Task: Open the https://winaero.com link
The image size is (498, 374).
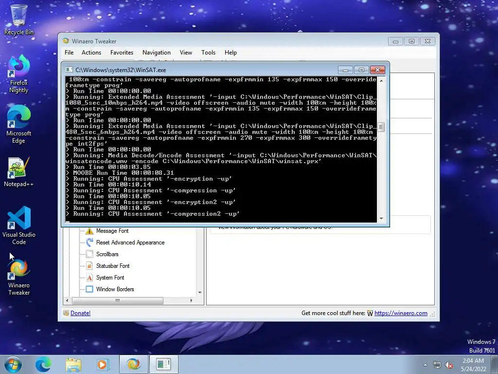Action: tap(401, 313)
